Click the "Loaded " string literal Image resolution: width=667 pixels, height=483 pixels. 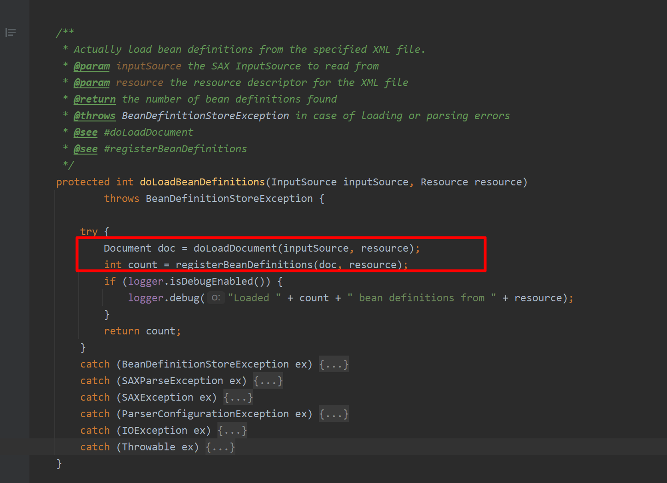click(254, 298)
